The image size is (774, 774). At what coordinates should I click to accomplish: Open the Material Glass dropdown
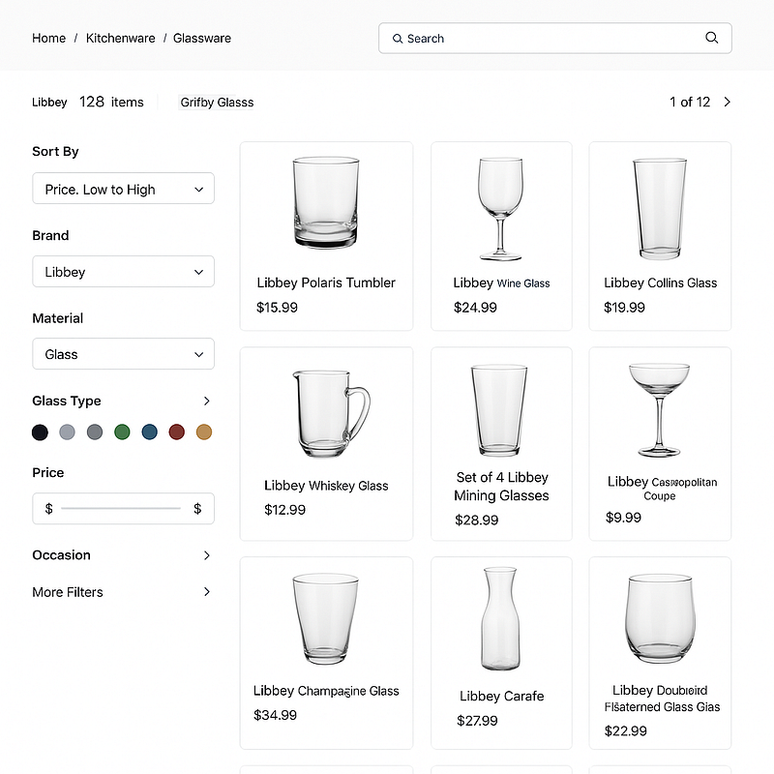(x=124, y=354)
